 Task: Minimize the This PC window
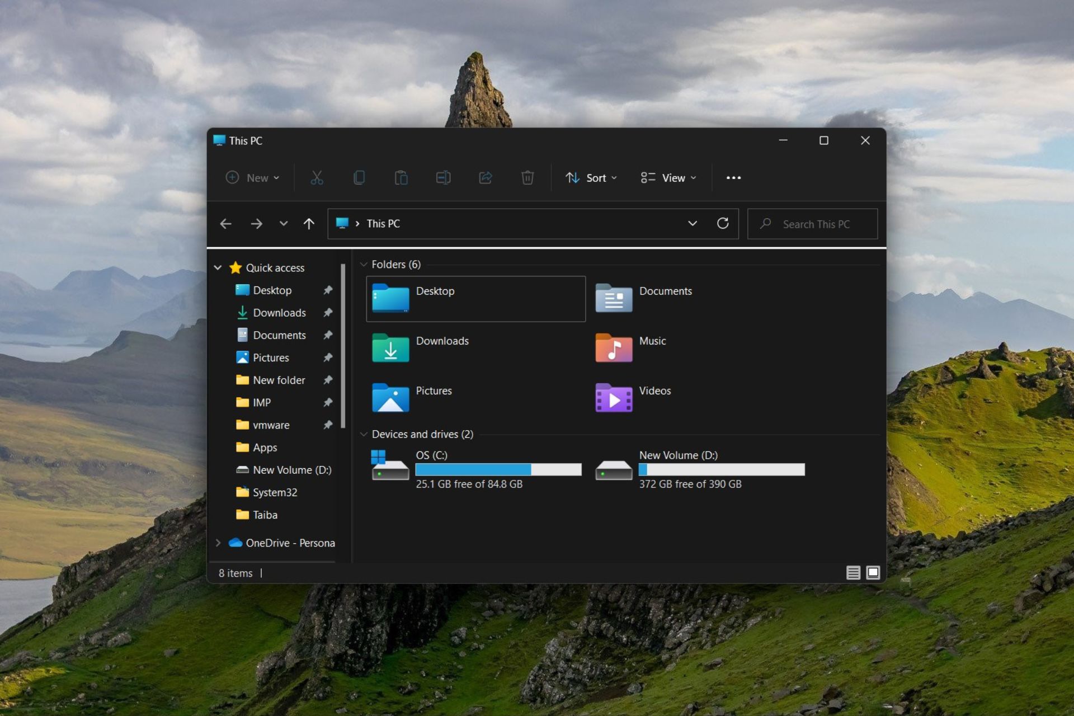tap(783, 140)
